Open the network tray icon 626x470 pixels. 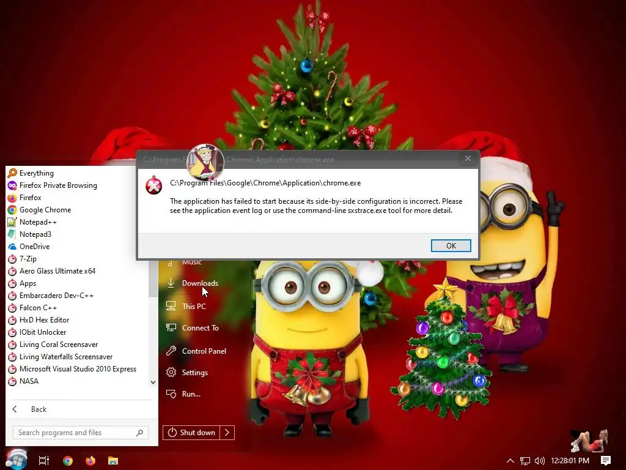[525, 461]
